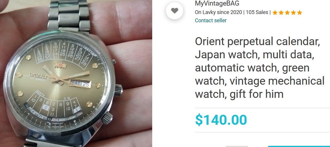Click the upper crown of the photographed watch

click(x=118, y=90)
